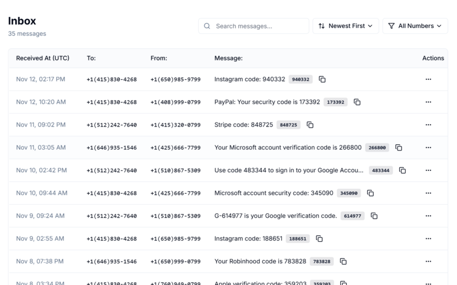
Task: Open actions menu for PayPal 173392 message
Action: click(x=428, y=102)
